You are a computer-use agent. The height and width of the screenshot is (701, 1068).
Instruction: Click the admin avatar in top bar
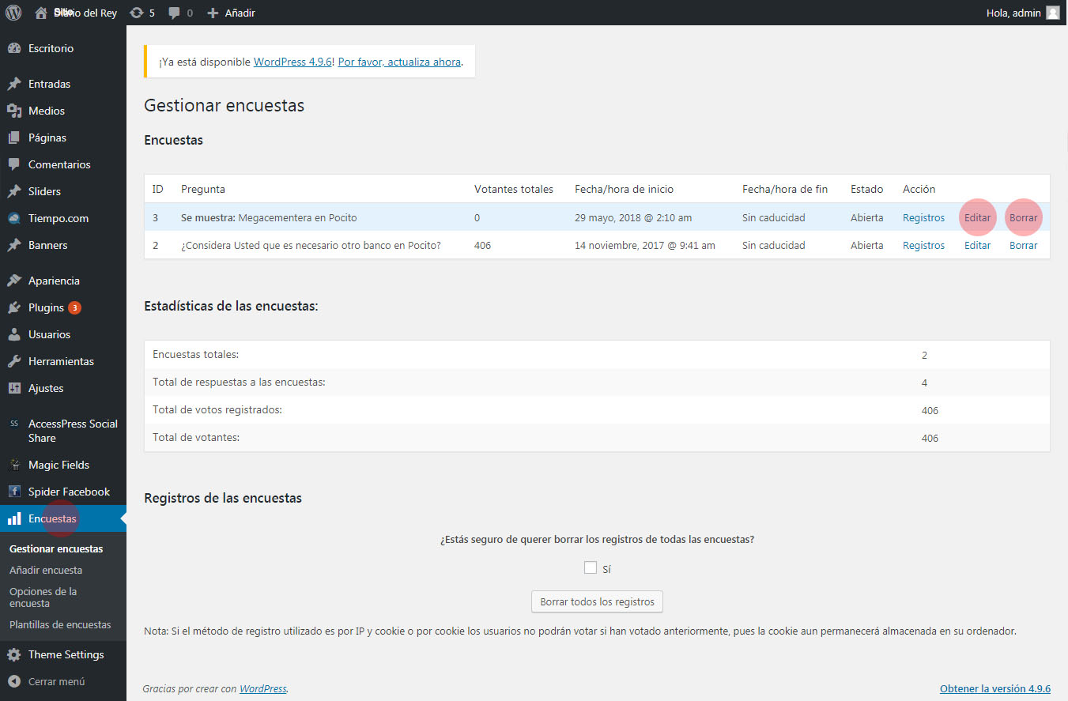tap(1052, 13)
